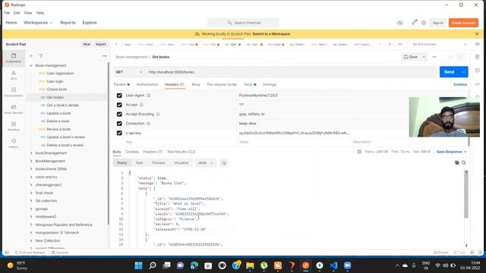
Task: Open the File menu
Action: pyautogui.click(x=7, y=13)
